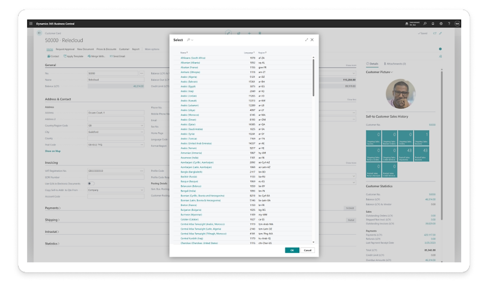Open the Prices & Discounts menu
This screenshot has width=488, height=285.
tap(106, 49)
